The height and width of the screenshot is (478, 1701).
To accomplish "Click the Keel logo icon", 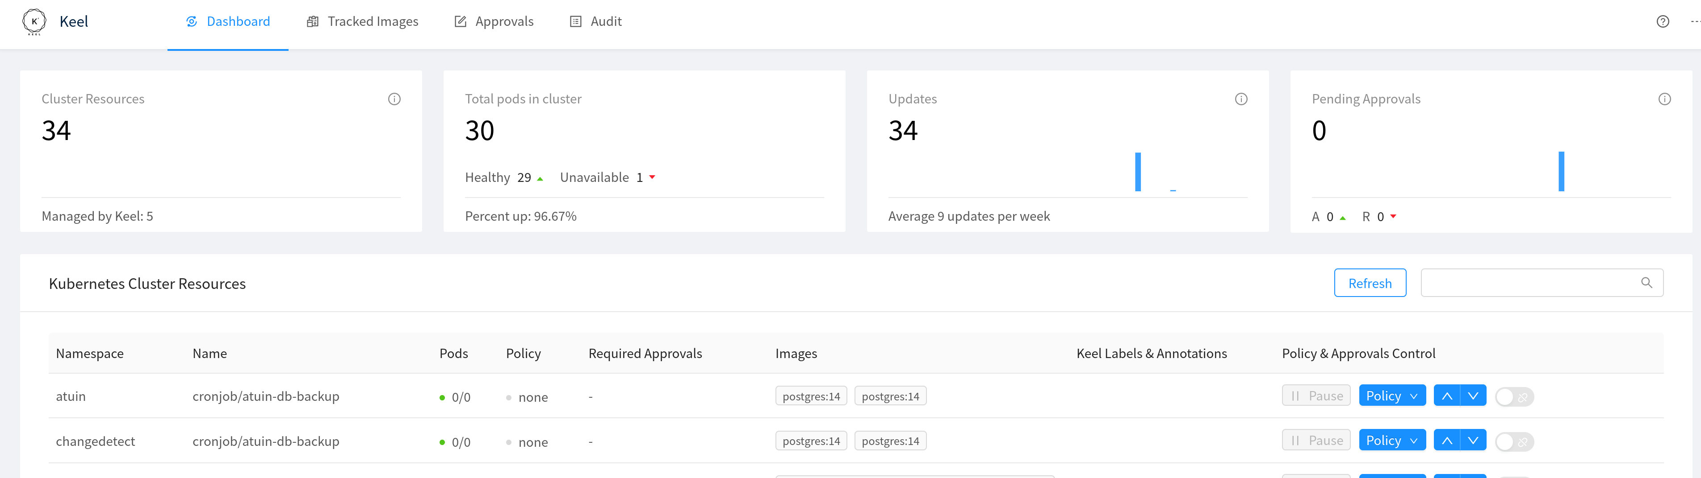I will tap(34, 22).
